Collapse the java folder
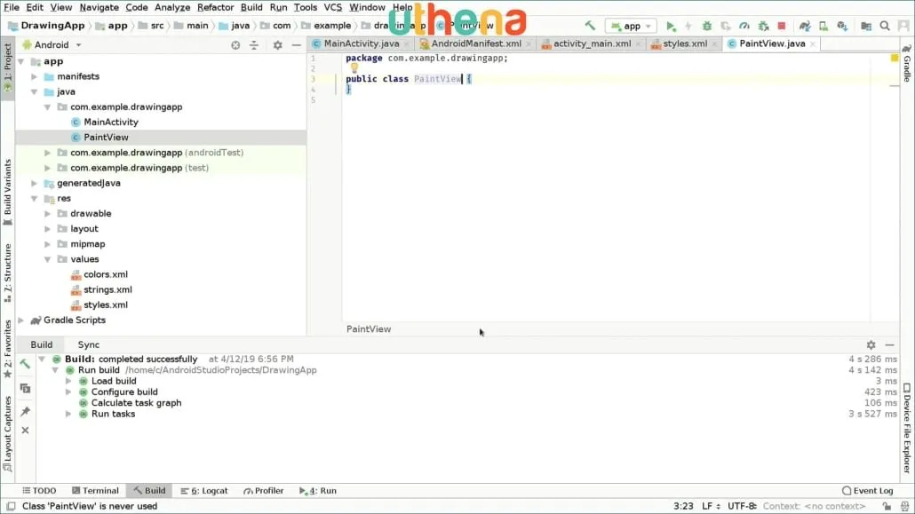 [x=35, y=91]
